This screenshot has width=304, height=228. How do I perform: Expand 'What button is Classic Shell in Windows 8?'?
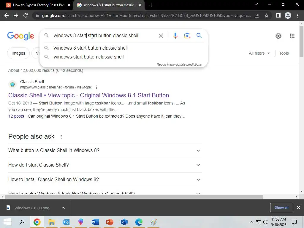(105, 151)
